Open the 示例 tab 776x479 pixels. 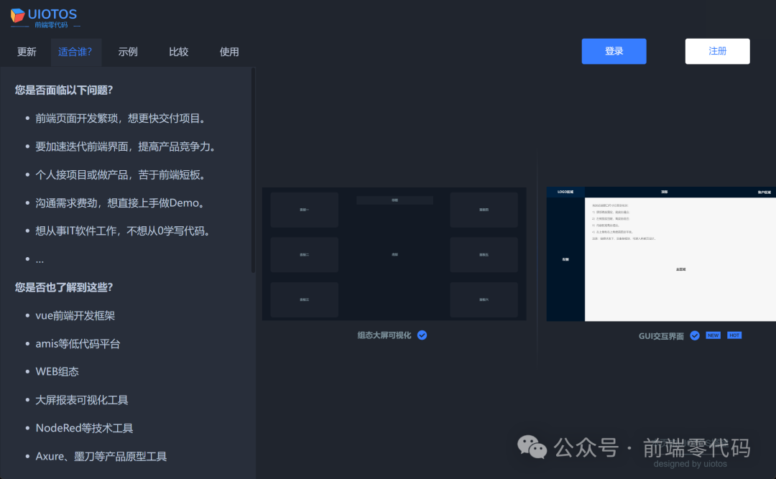(127, 51)
